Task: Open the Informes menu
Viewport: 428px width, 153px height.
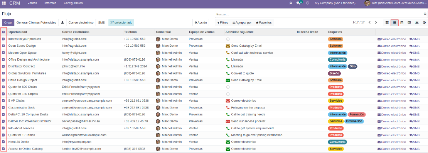Action: tap(50, 3)
